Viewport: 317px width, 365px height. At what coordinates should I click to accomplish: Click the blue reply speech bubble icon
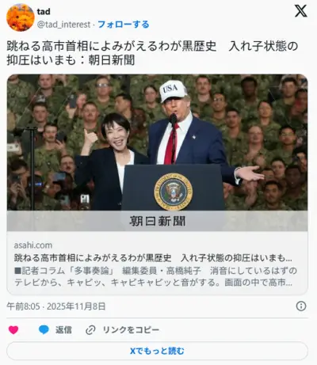[44, 329]
